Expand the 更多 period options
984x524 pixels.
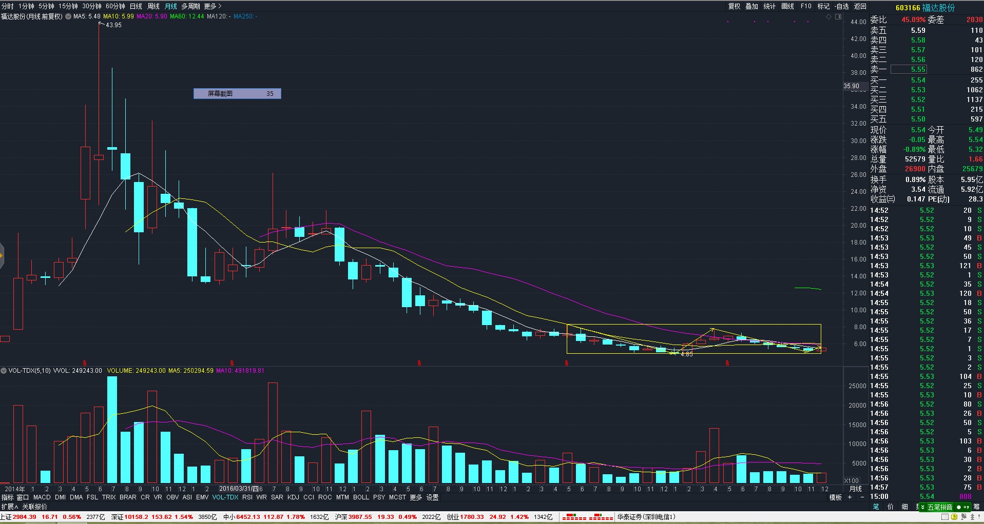213,6
